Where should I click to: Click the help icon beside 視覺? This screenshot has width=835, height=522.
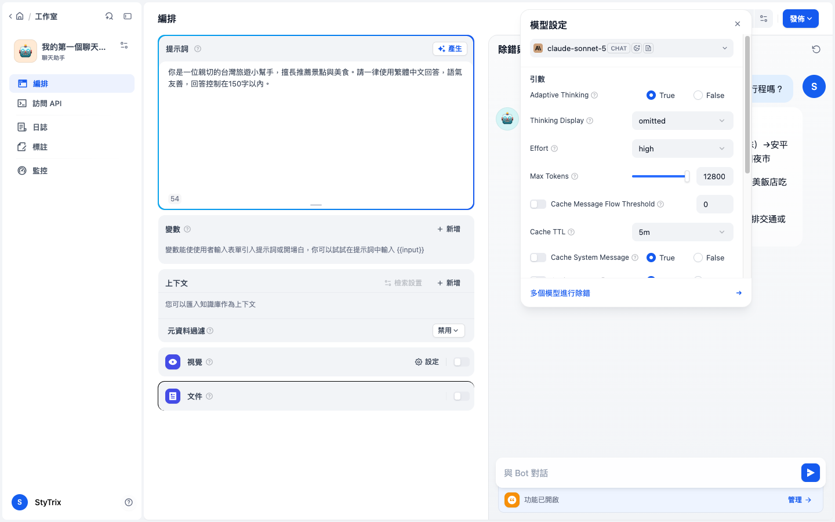click(209, 362)
